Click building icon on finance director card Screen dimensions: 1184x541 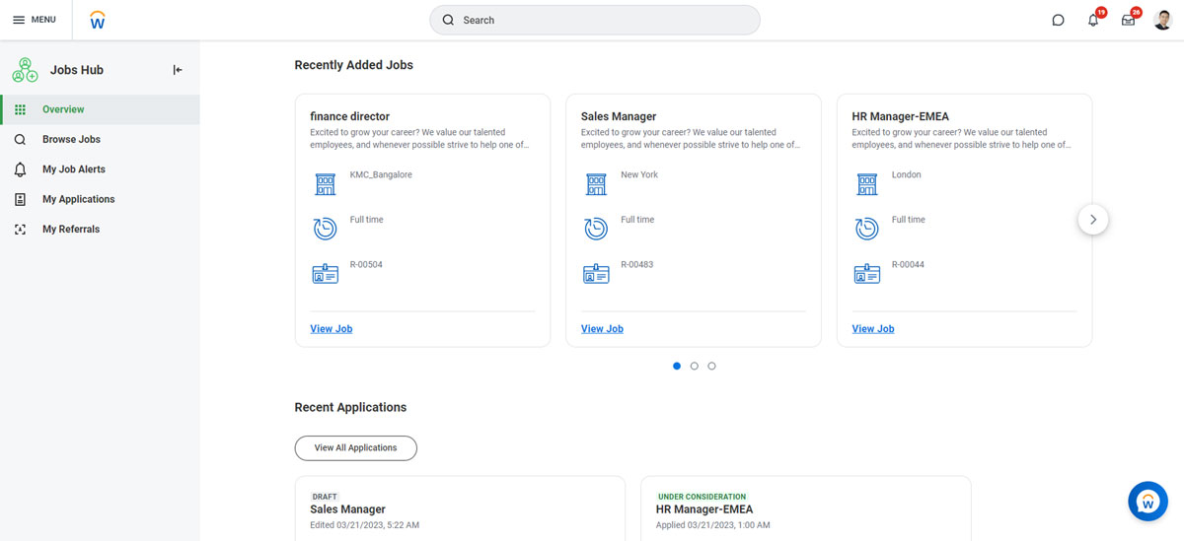pyautogui.click(x=325, y=183)
